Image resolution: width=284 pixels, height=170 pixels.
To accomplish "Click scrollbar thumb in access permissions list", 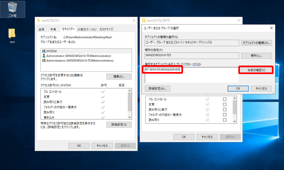I will (x=235, y=107).
